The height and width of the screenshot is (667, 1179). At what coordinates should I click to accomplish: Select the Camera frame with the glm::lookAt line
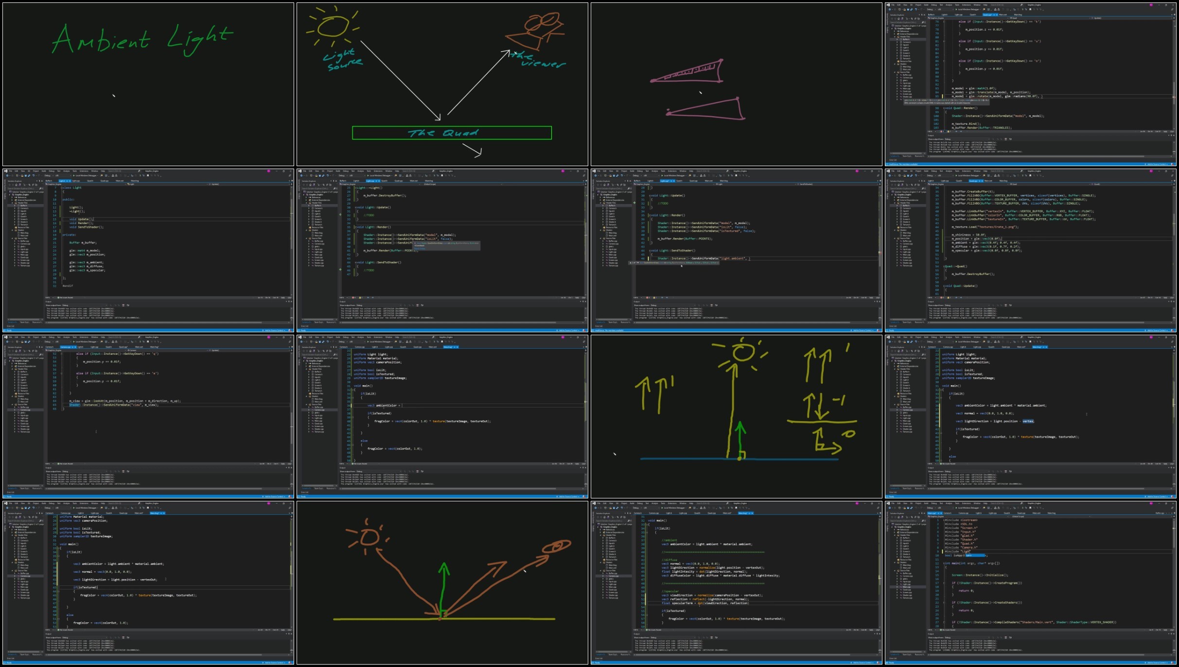pos(148,417)
